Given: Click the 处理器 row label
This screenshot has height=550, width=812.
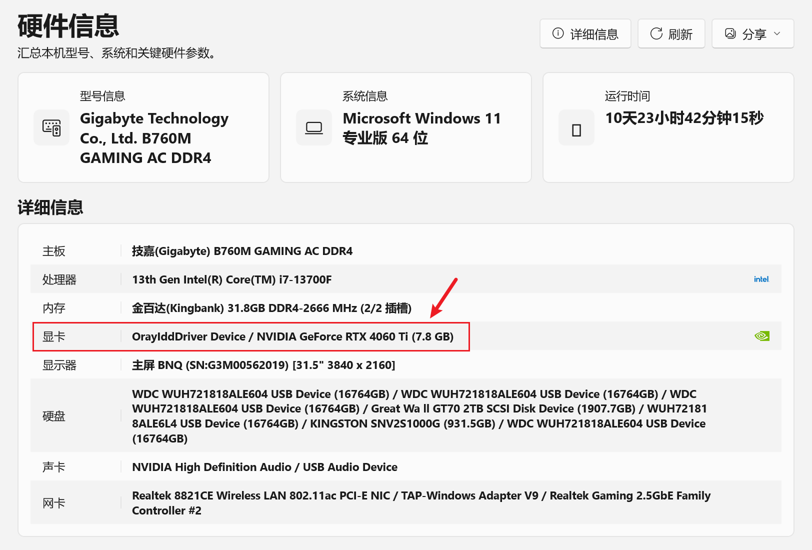Looking at the screenshot, I should 59,279.
